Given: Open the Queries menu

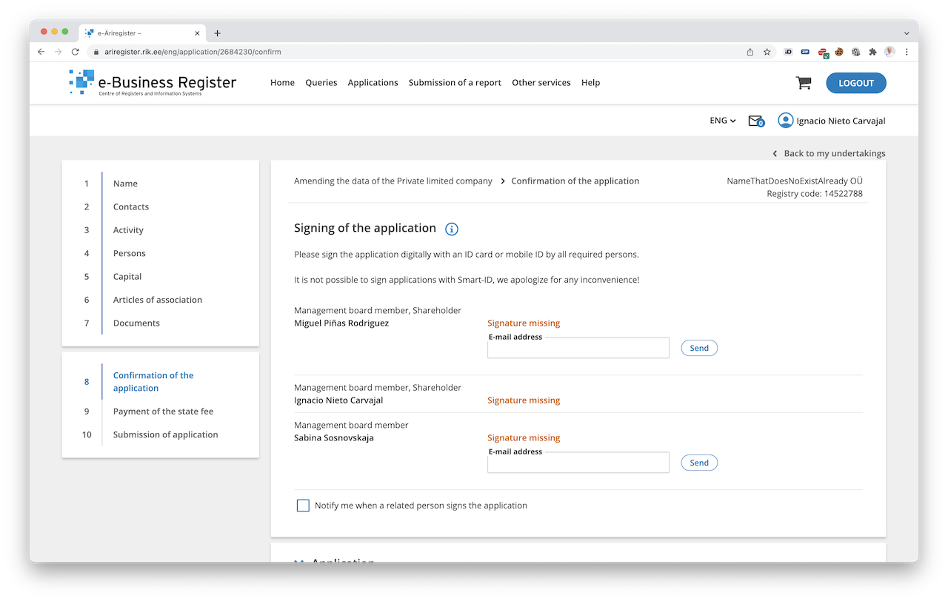Looking at the screenshot, I should 321,83.
